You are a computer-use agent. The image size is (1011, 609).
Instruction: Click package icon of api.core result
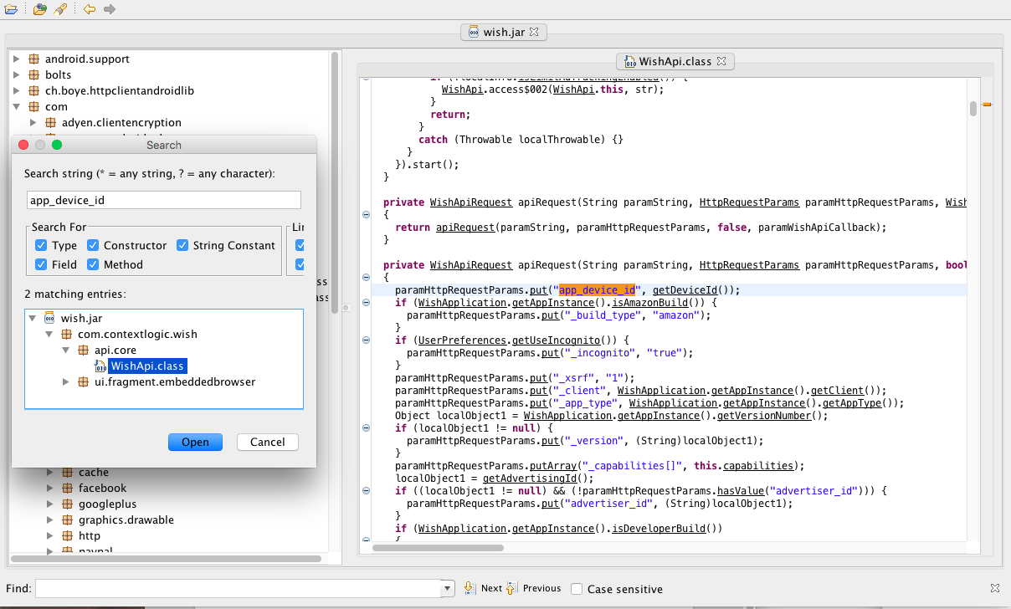[83, 351]
